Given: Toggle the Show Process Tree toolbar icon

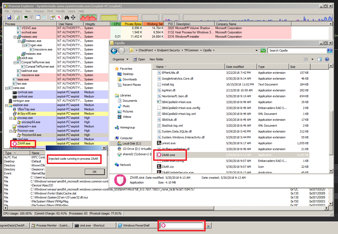Looking at the screenshot, I should (32, 17).
